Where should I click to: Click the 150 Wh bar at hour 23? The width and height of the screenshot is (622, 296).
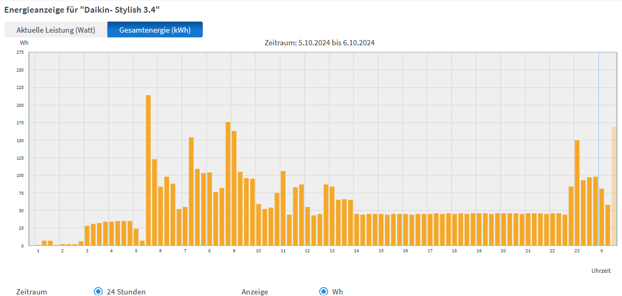[577, 193]
